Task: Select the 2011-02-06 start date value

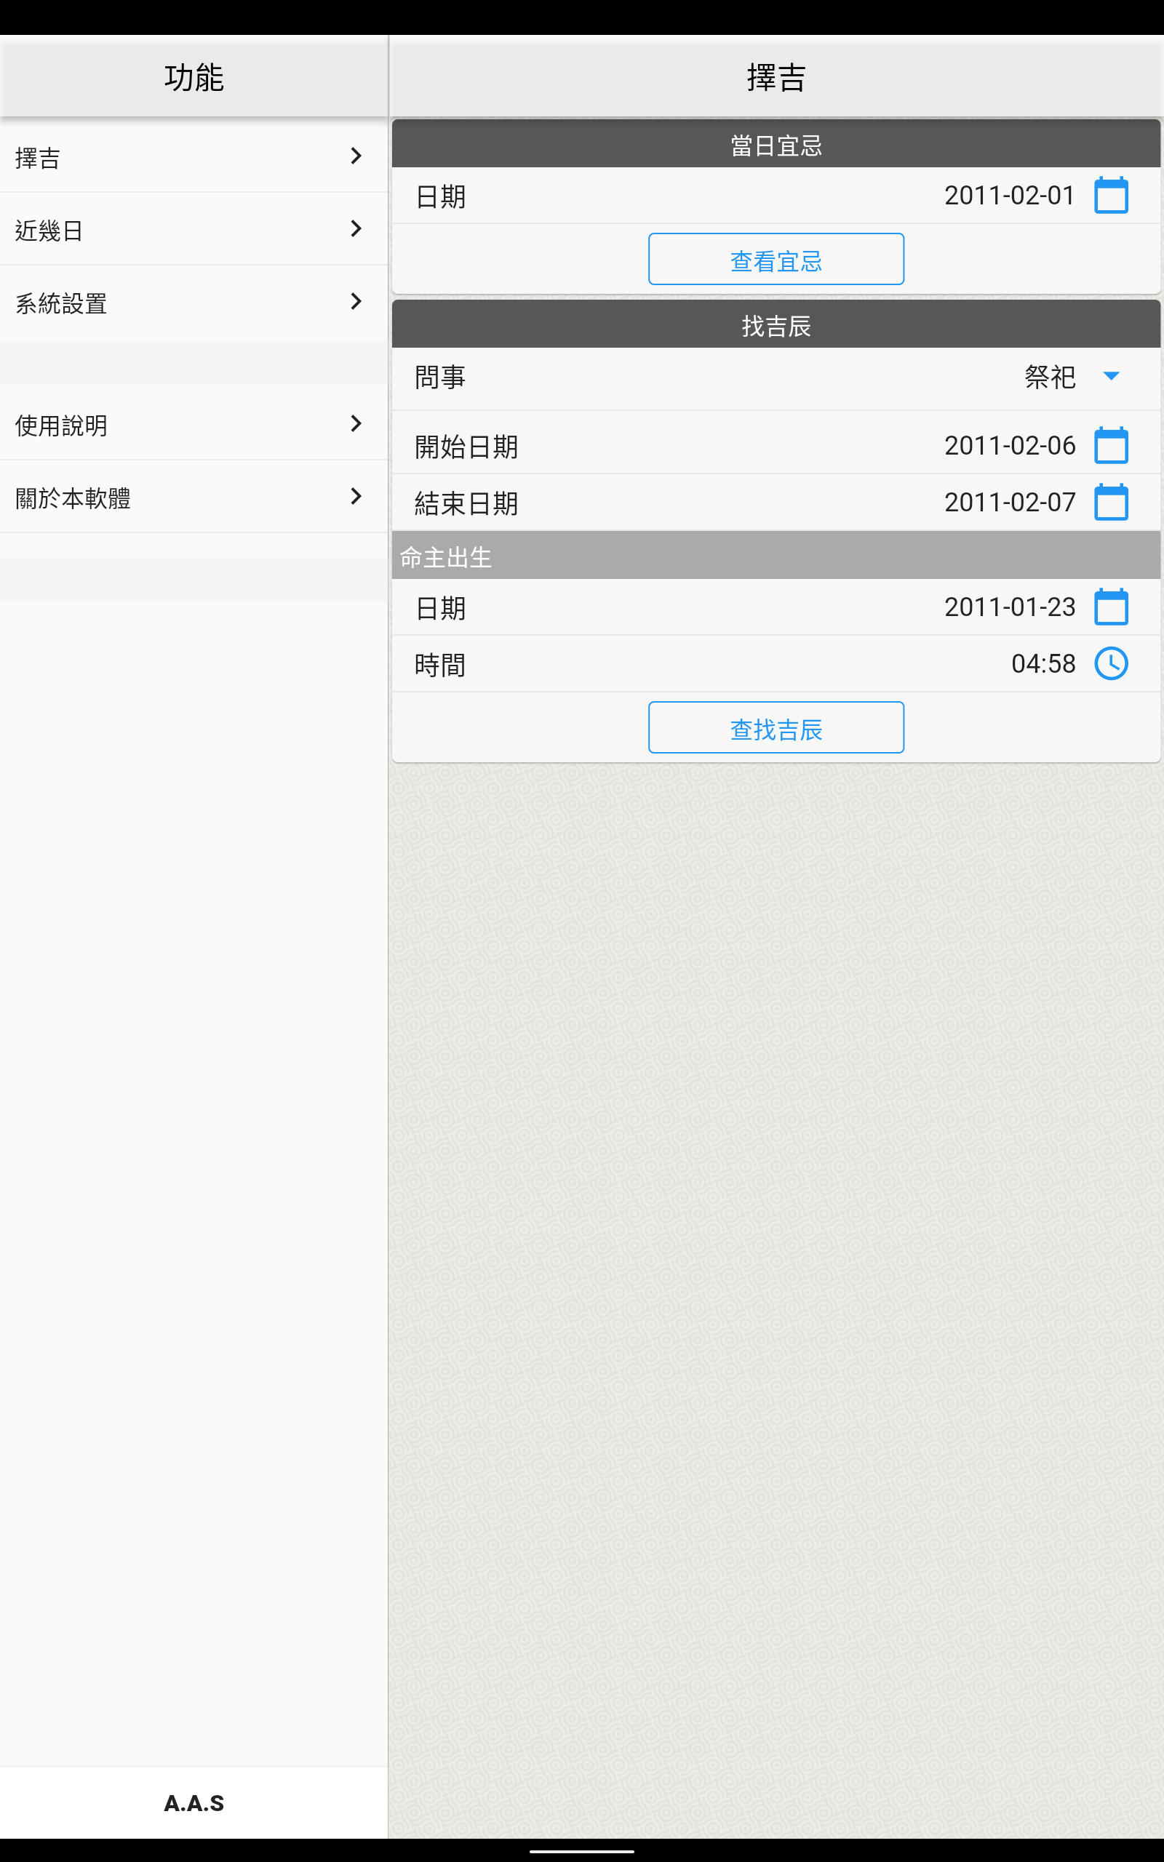Action: (x=1009, y=445)
